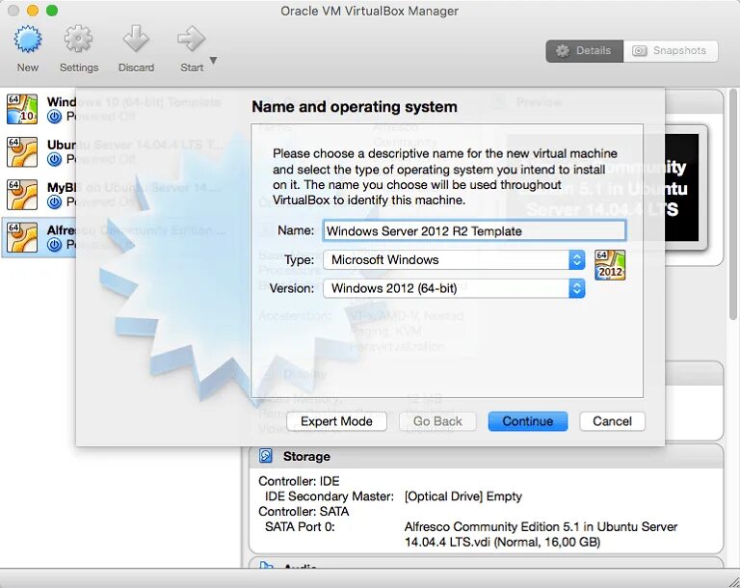This screenshot has height=588, width=740.
Task: Click the SATA Port 0 label
Action: click(x=300, y=526)
